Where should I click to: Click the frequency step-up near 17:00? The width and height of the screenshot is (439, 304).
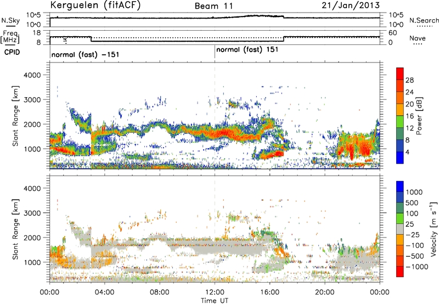point(284,39)
